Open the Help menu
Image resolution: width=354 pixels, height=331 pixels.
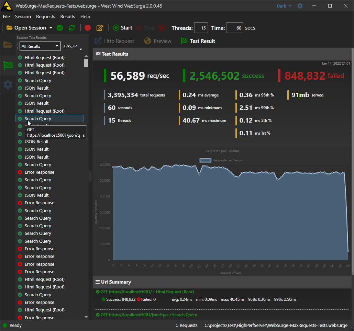[x=85, y=17]
